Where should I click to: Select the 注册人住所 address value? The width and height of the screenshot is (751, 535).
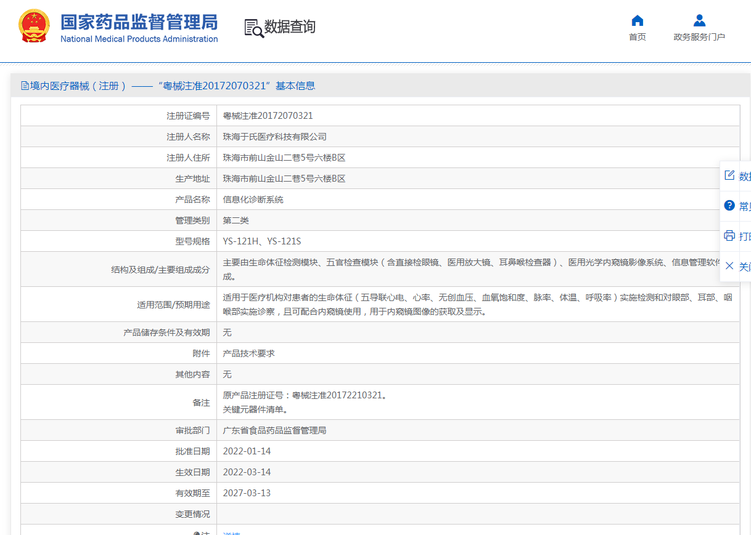tap(284, 158)
